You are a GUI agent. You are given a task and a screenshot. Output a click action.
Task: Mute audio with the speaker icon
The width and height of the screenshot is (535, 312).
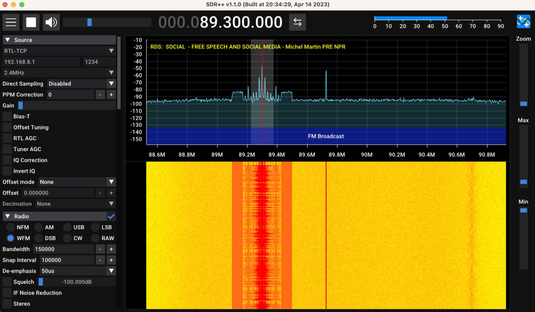(x=51, y=22)
